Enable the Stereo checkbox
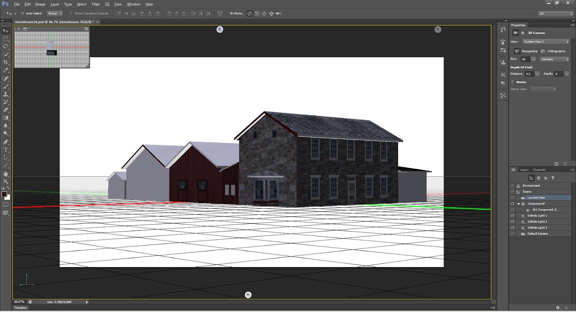The width and height of the screenshot is (576, 312). [x=513, y=82]
